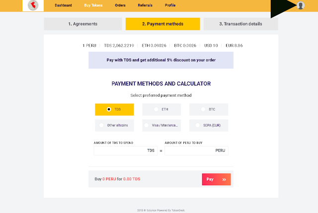Image resolution: width=318 pixels, height=213 pixels.
Task: Open the Dashboard menu item
Action: pyautogui.click(x=63, y=5)
